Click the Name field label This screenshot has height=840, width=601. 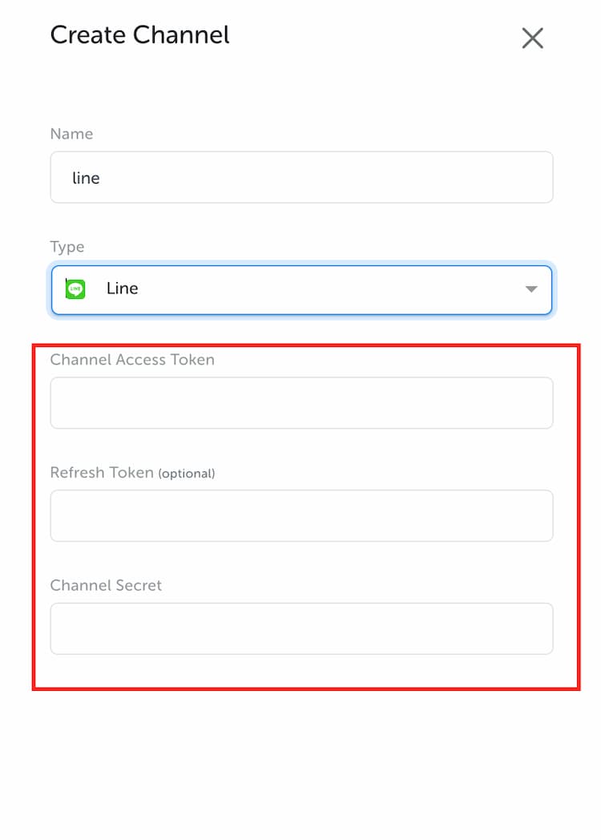pyautogui.click(x=71, y=133)
